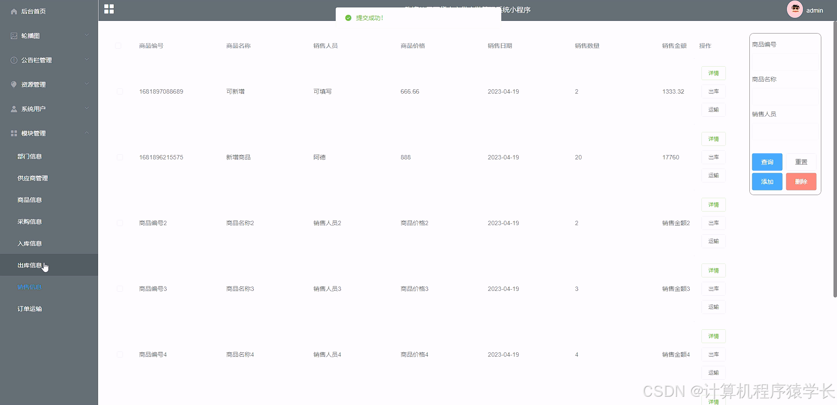
Task: Click the 重置 button
Action: coord(801,162)
